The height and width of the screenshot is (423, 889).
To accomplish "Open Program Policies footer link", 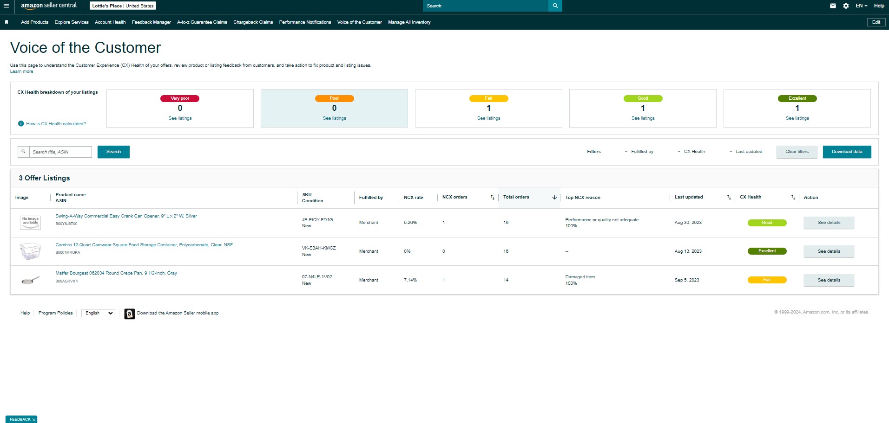I will 56,313.
